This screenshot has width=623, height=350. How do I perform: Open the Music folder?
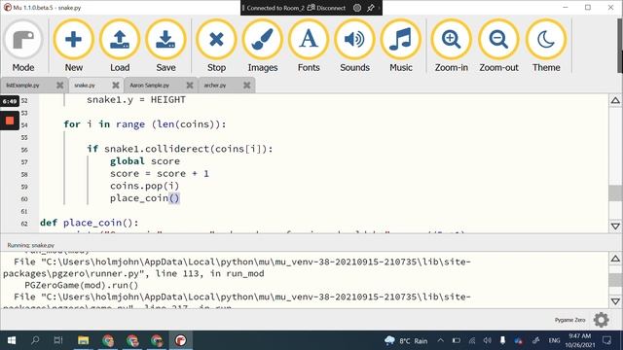coord(400,46)
